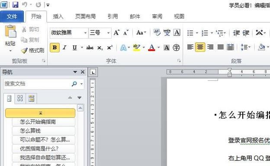Apply bullet list formatting
This screenshot has height=166, width=270.
(x=190, y=33)
